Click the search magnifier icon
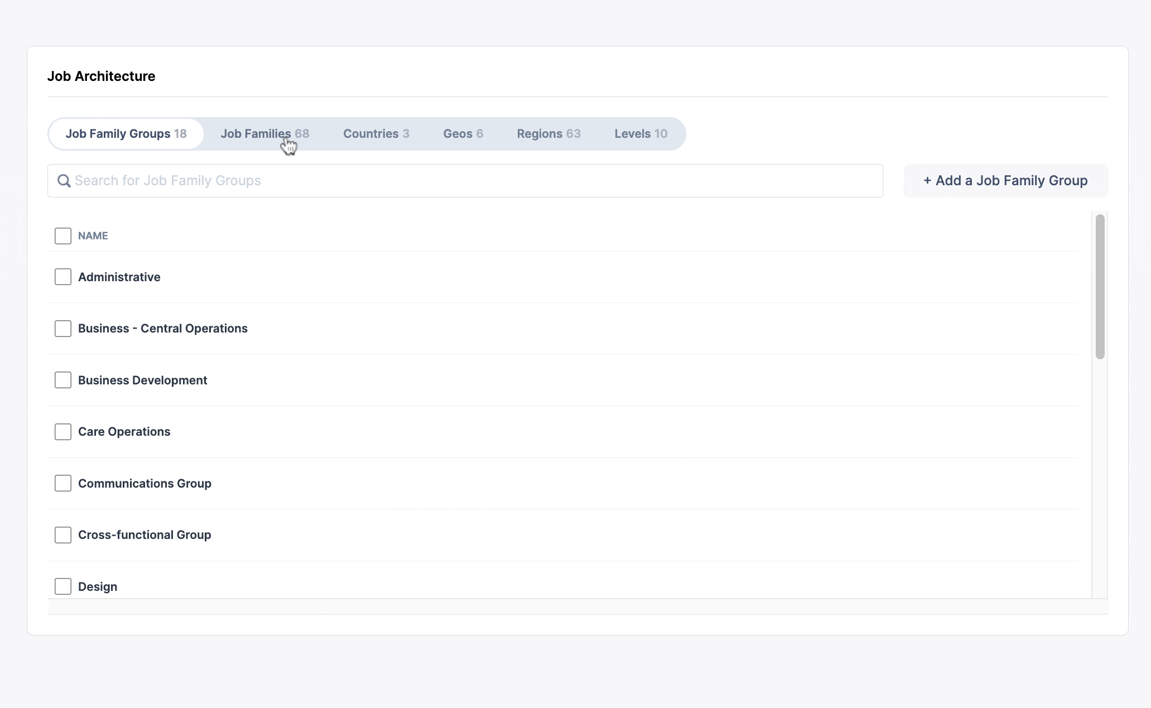 64,181
